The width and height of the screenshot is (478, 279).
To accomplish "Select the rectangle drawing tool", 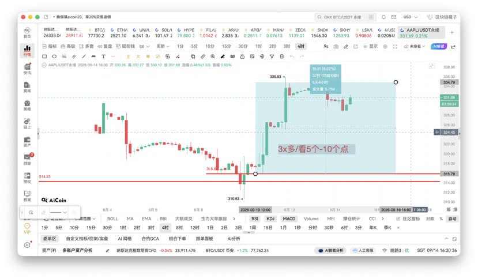I will (x=44, y=56).
